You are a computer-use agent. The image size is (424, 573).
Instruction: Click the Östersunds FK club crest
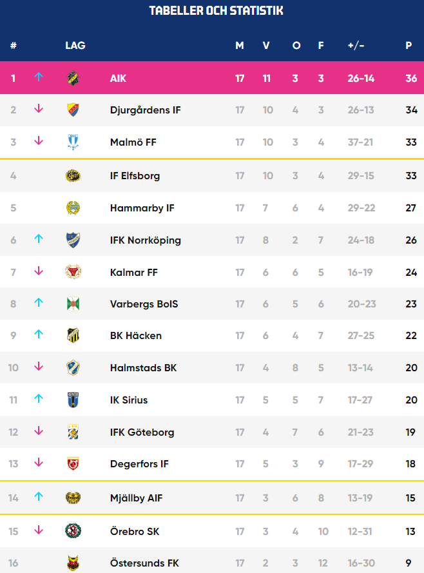coord(73,563)
